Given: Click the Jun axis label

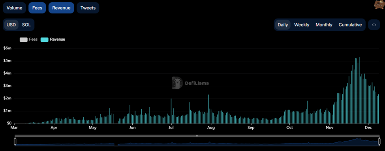Looking at the screenshot, I should [x=132, y=128].
